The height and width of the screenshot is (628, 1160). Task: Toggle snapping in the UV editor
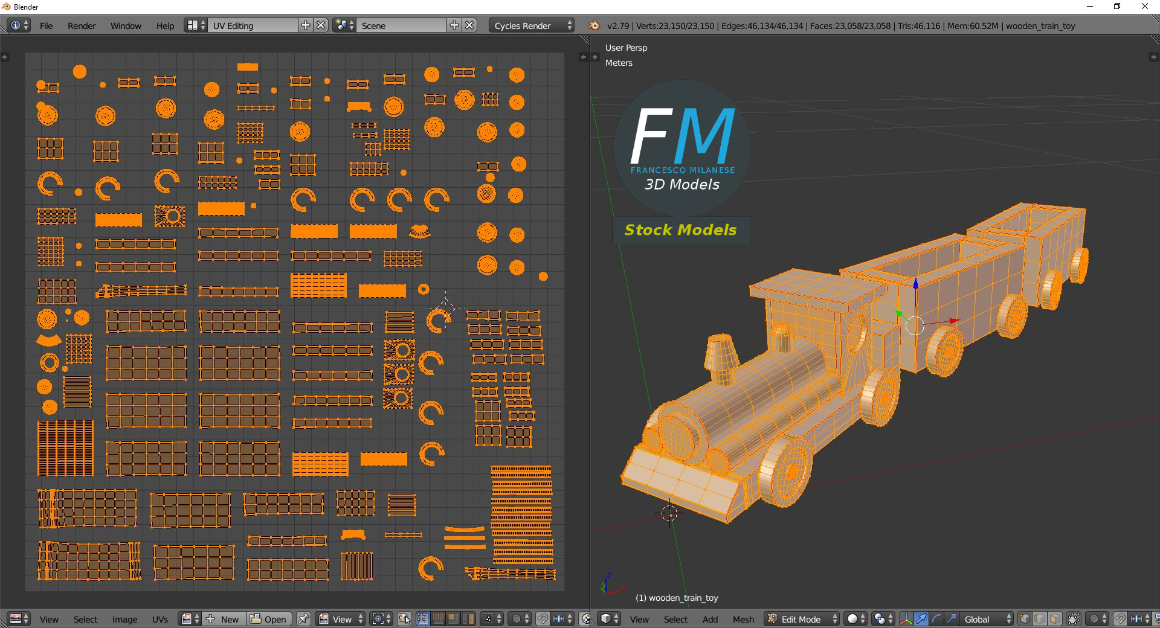(x=543, y=619)
